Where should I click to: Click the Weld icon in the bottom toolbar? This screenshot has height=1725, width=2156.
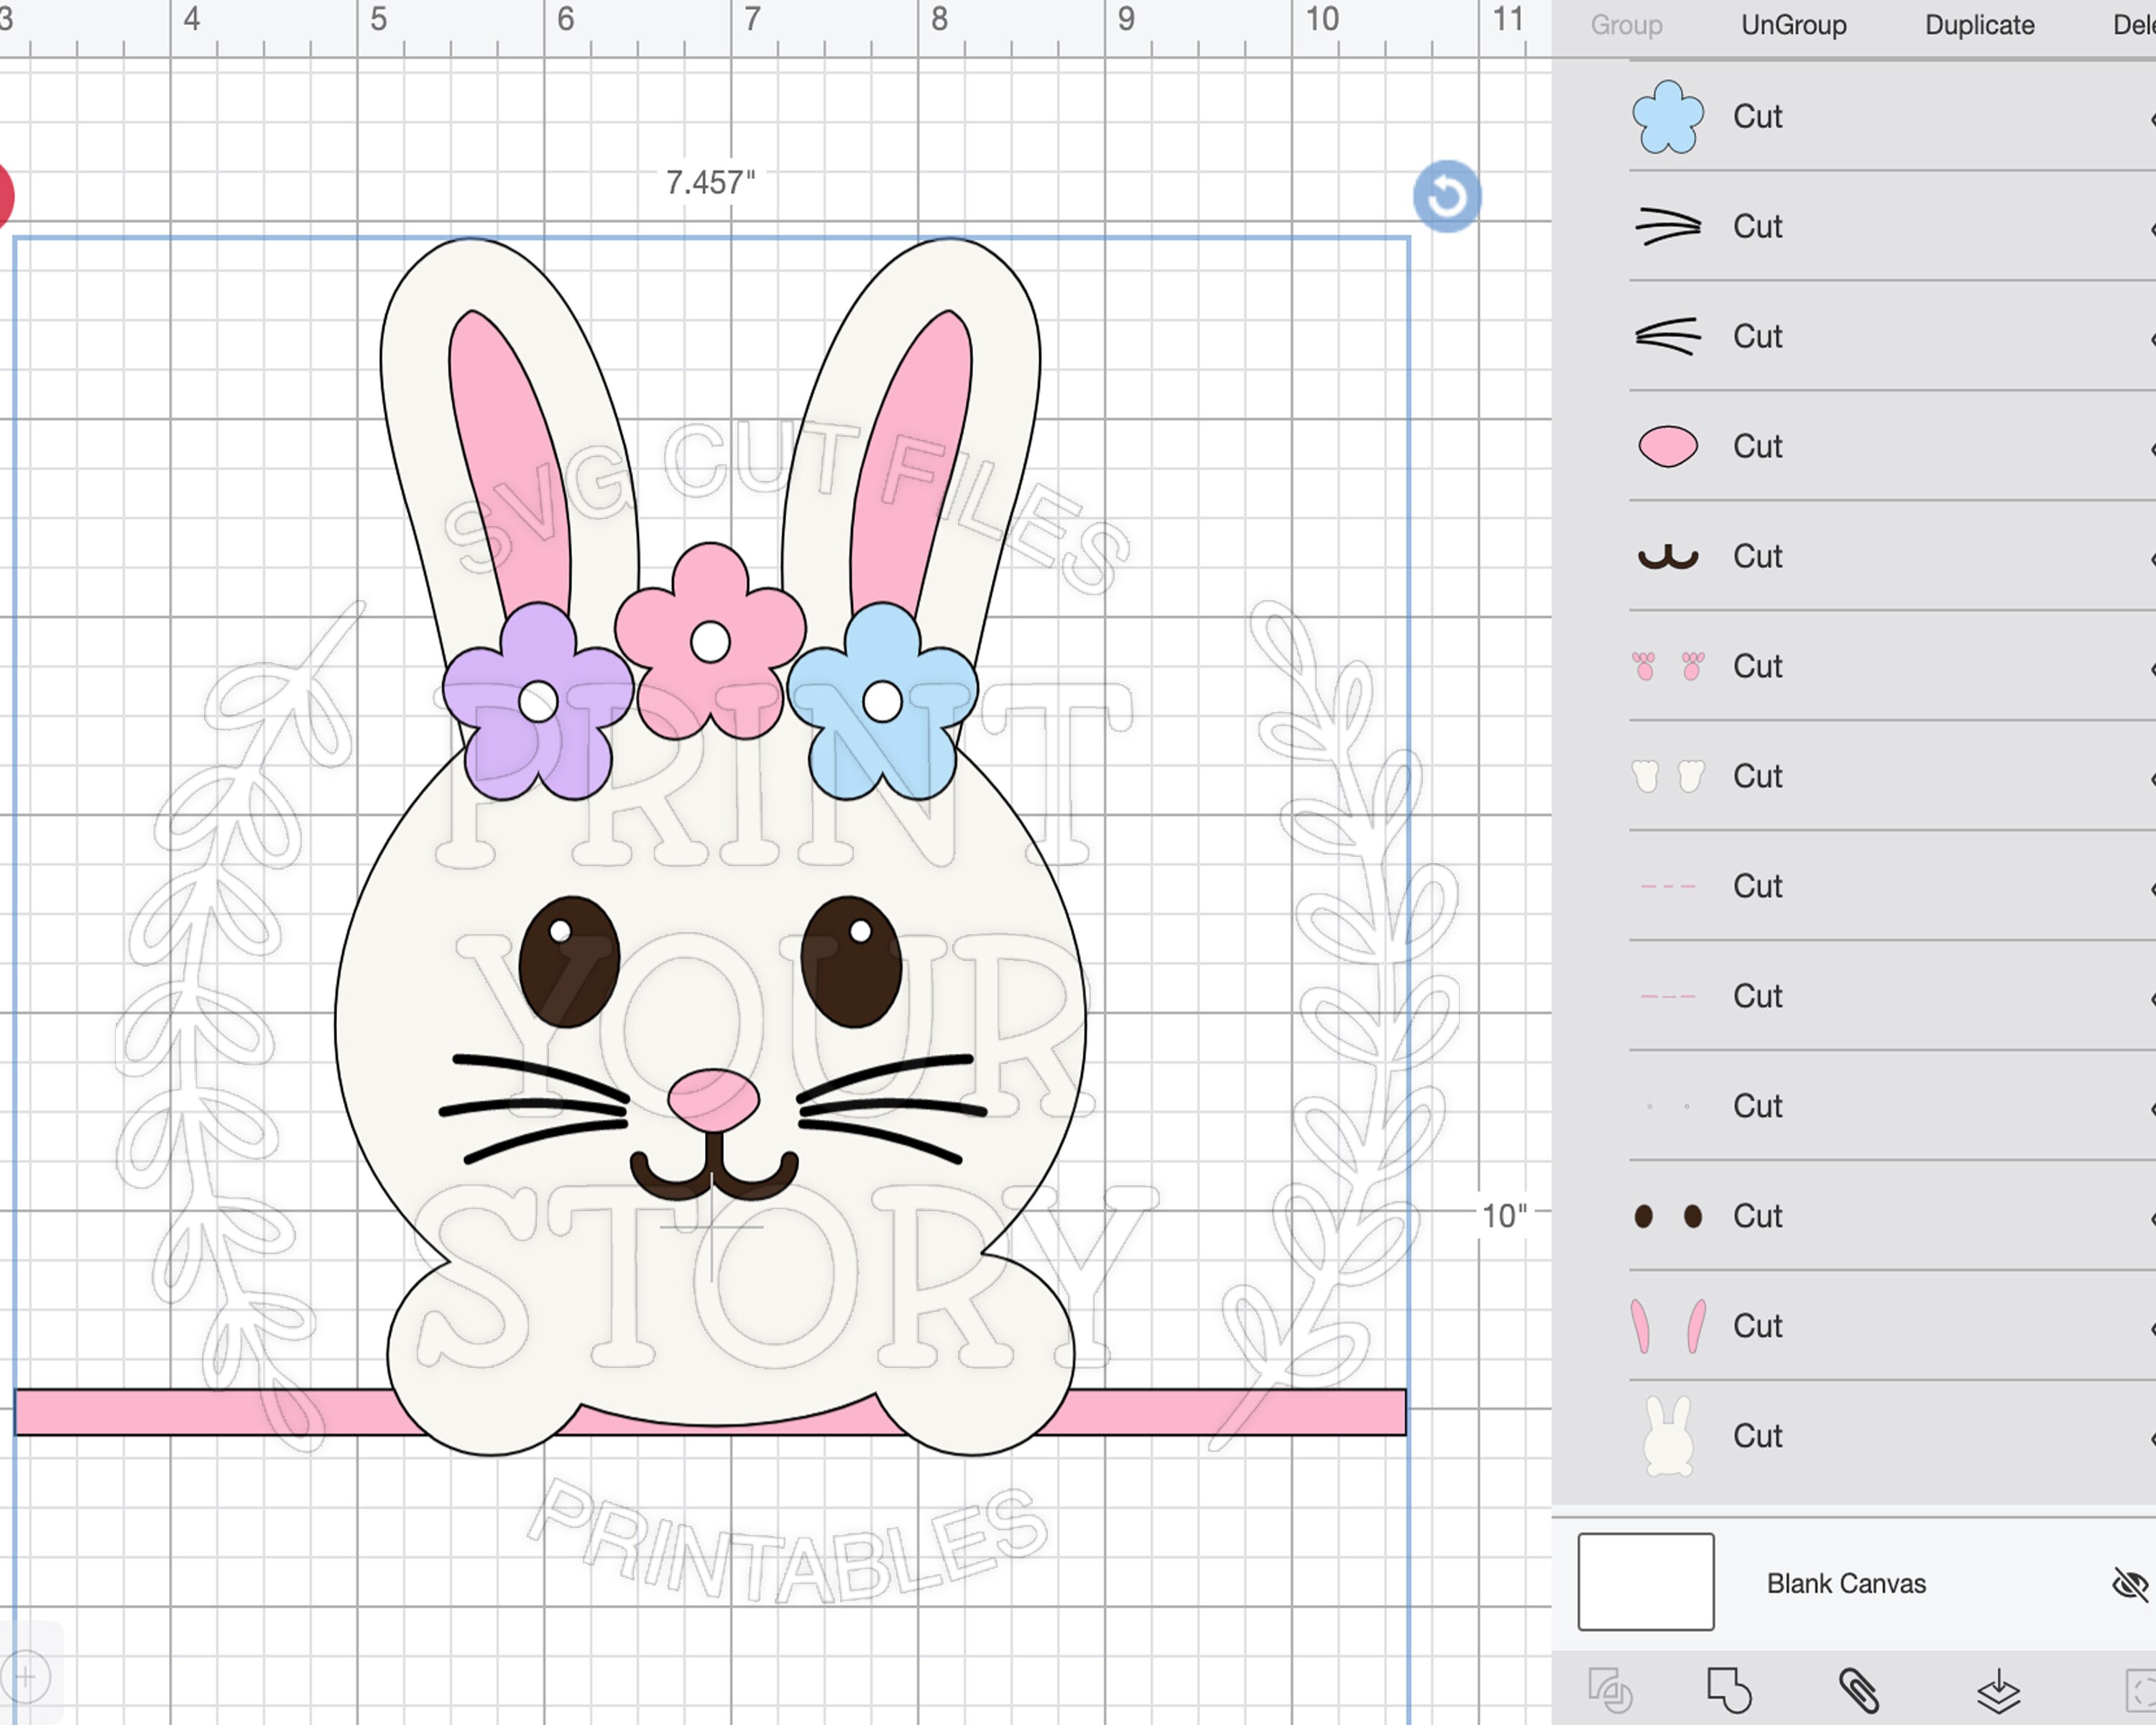coord(1729,1690)
